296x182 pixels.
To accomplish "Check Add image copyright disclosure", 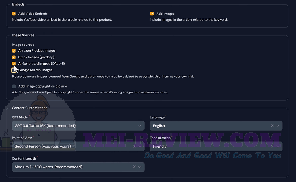I will tap(14, 86).
